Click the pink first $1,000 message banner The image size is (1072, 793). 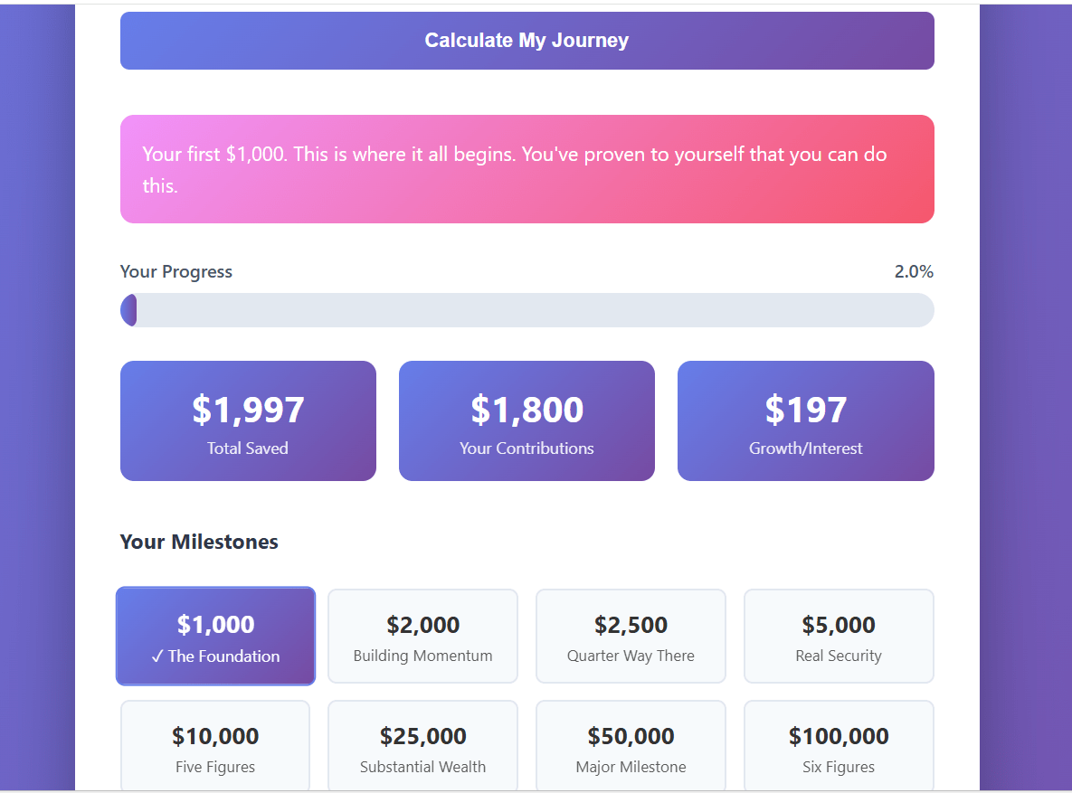(527, 169)
